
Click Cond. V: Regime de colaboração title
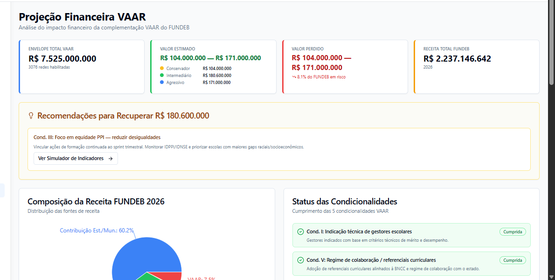[x=371, y=260]
